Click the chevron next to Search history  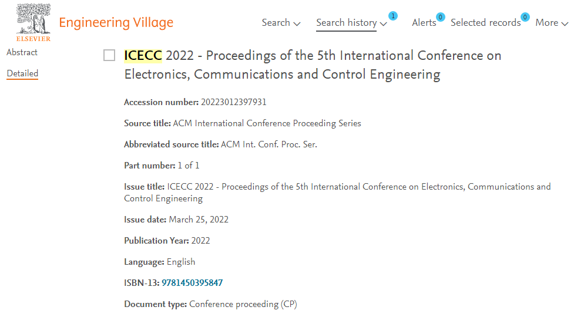(383, 24)
